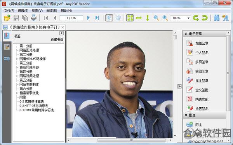Expand the 搜索引擎优化 bookmark node
Screen dimensions: 233x145
pos(17,93)
